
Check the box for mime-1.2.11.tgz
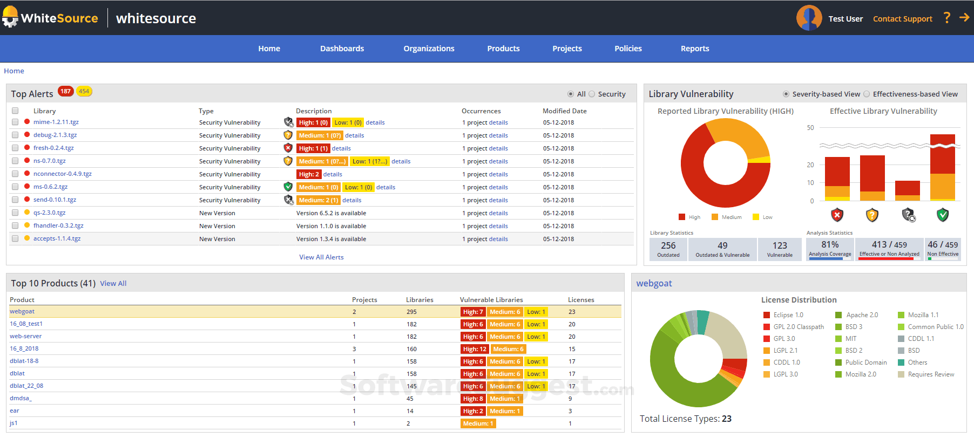(15, 122)
